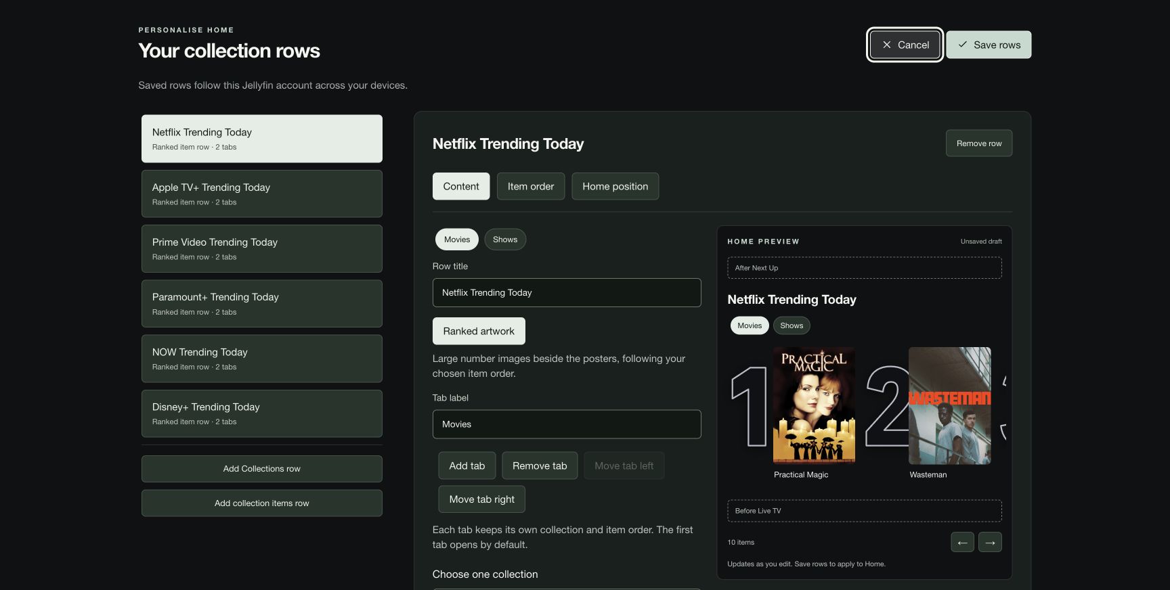Open the Home position tab
Image resolution: width=1170 pixels, height=590 pixels.
click(x=615, y=186)
